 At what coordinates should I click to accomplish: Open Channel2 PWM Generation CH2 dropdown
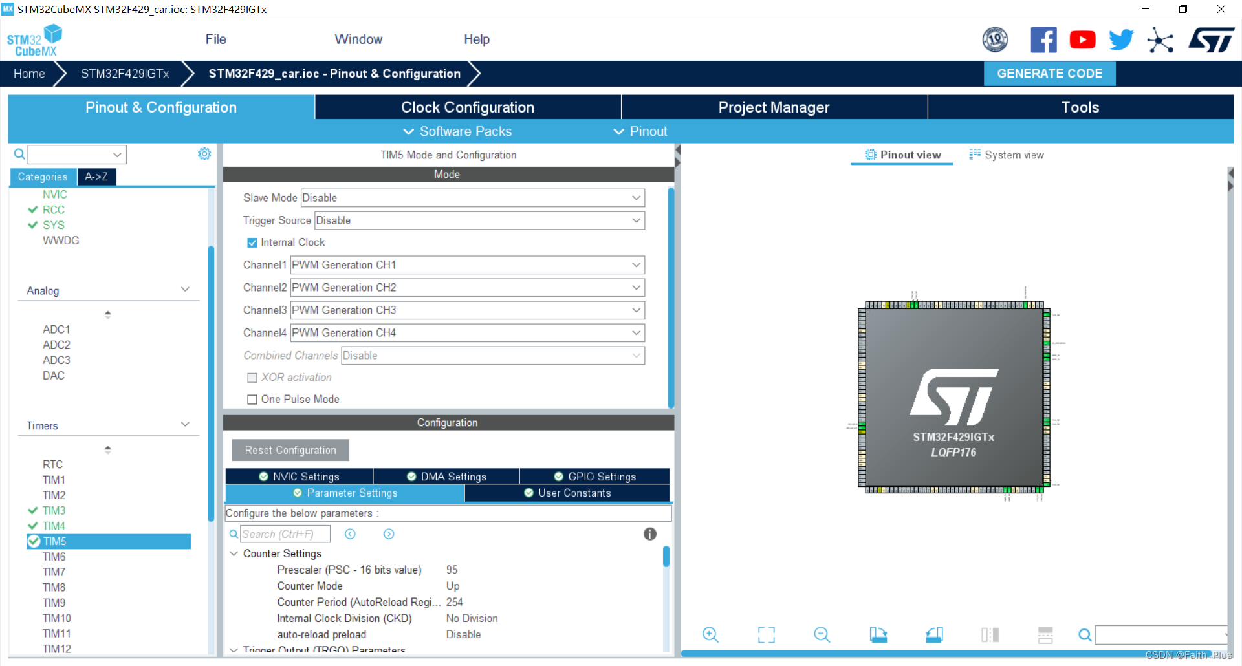coord(468,288)
